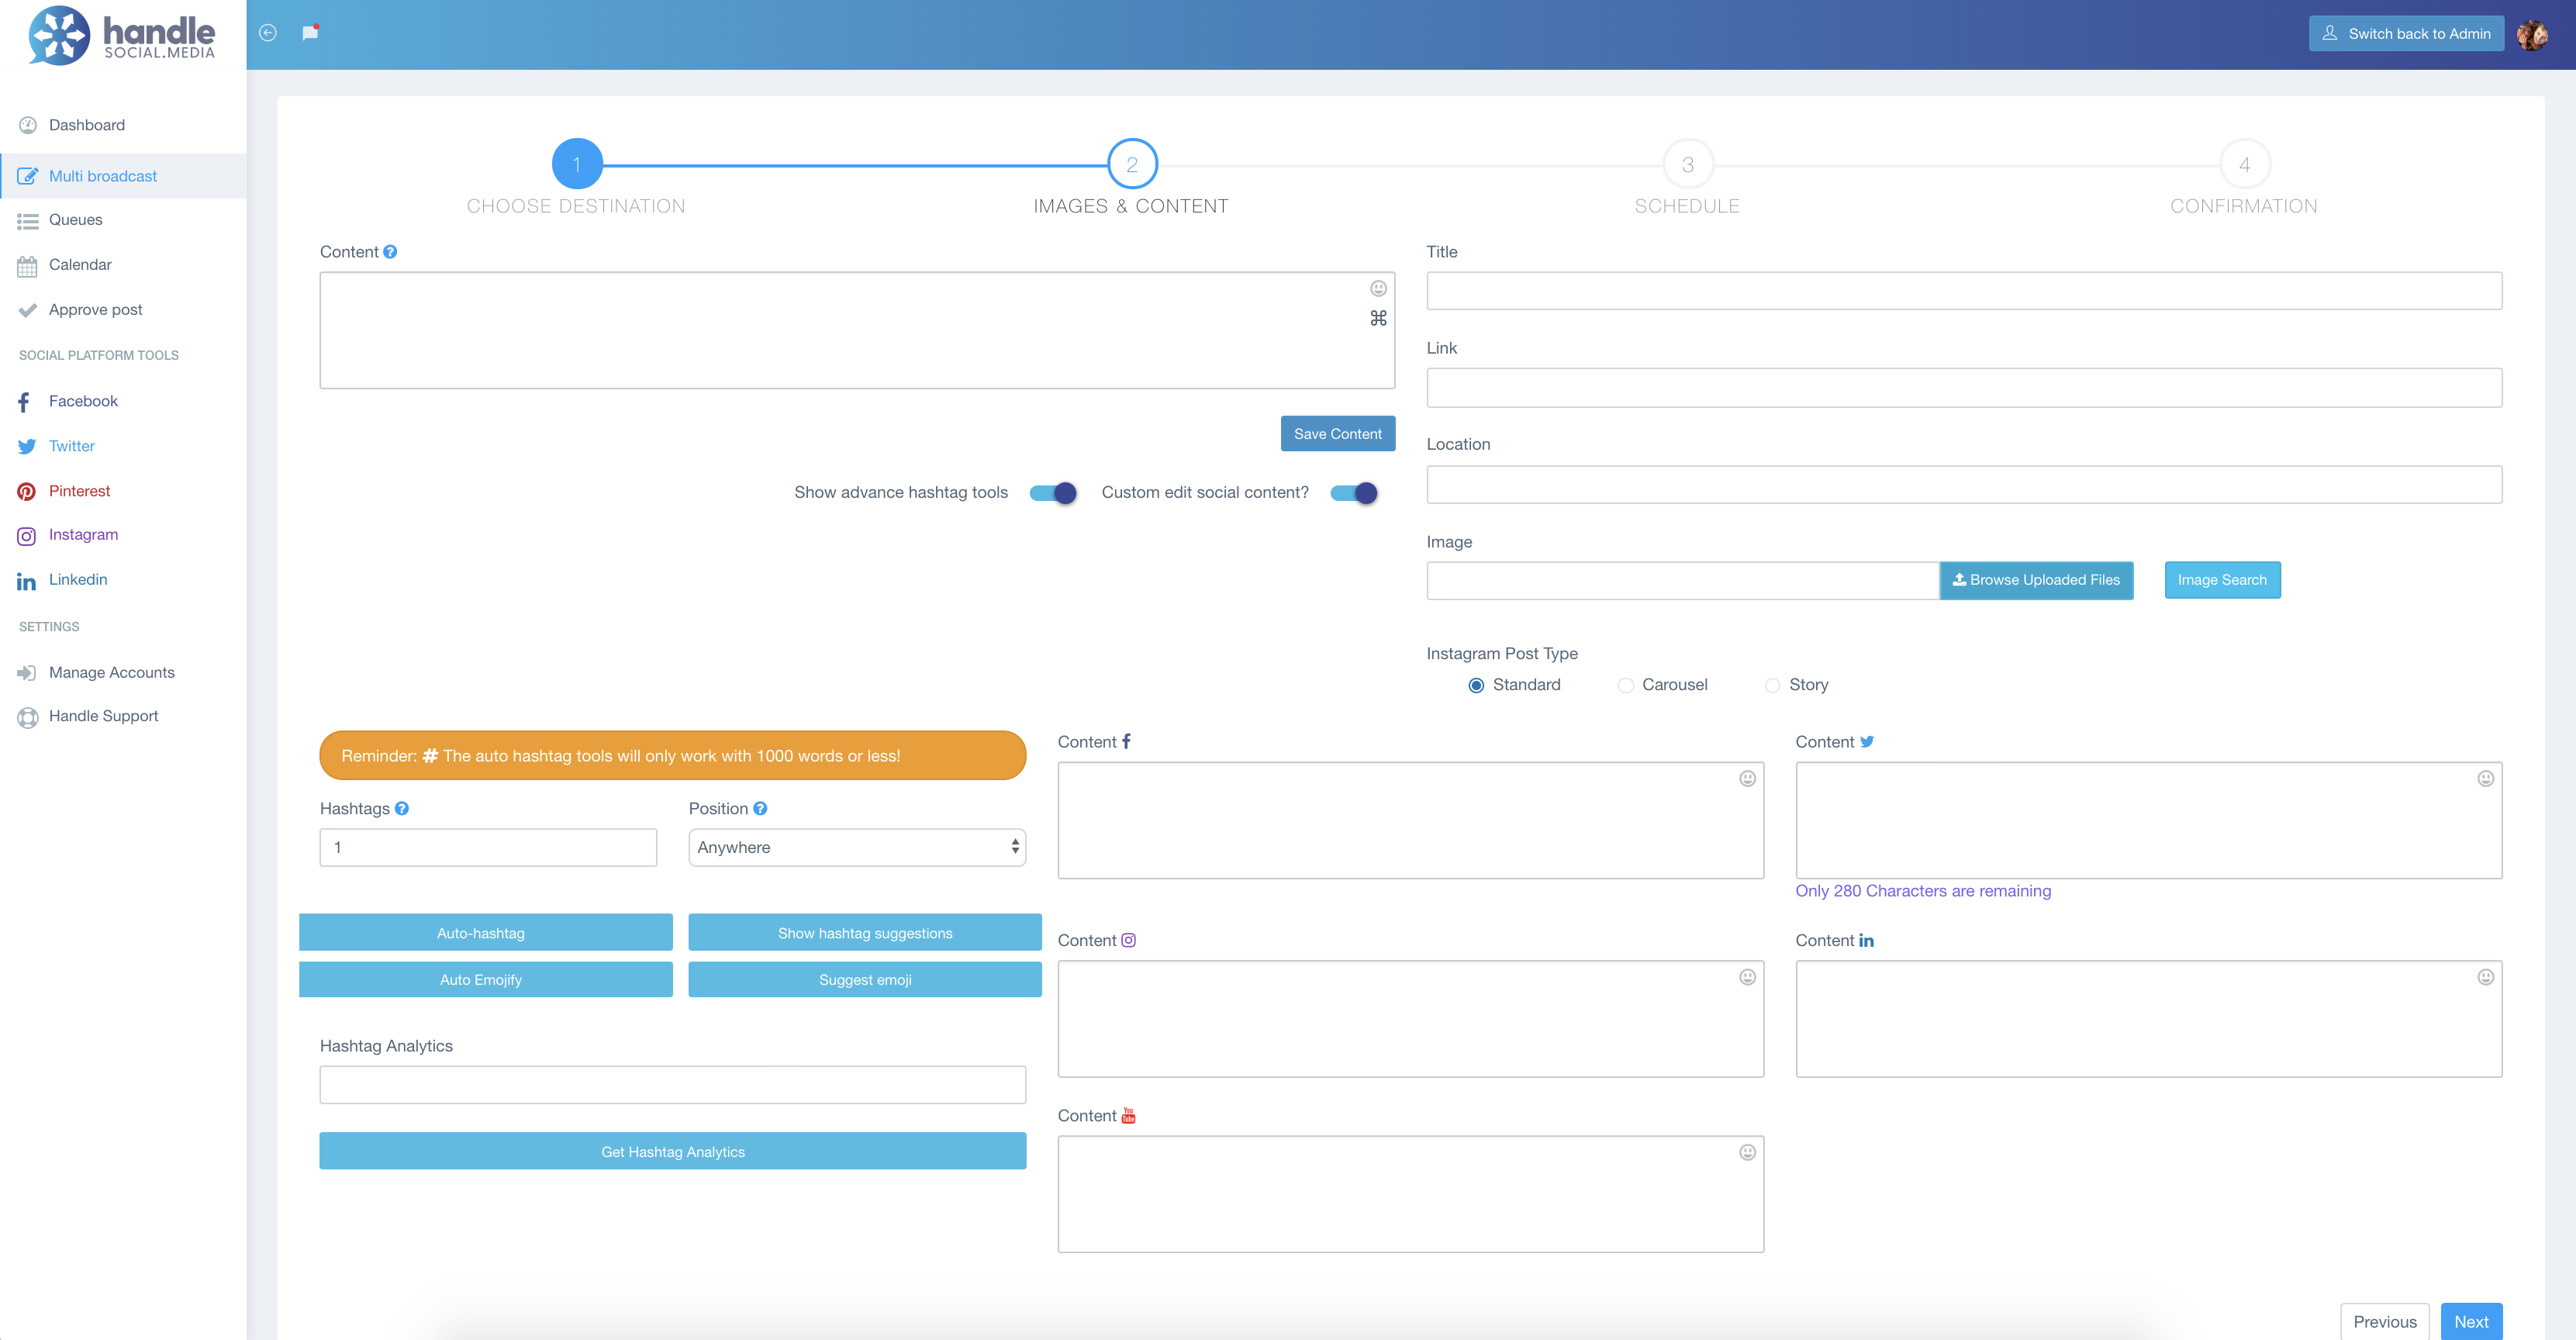The image size is (2576, 1340).
Task: Click the Auto-hashtag button
Action: point(485,933)
